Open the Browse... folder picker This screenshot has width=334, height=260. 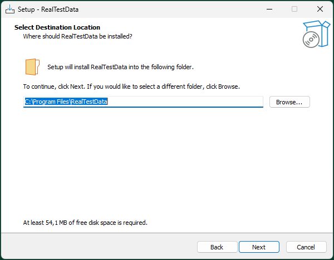point(289,102)
